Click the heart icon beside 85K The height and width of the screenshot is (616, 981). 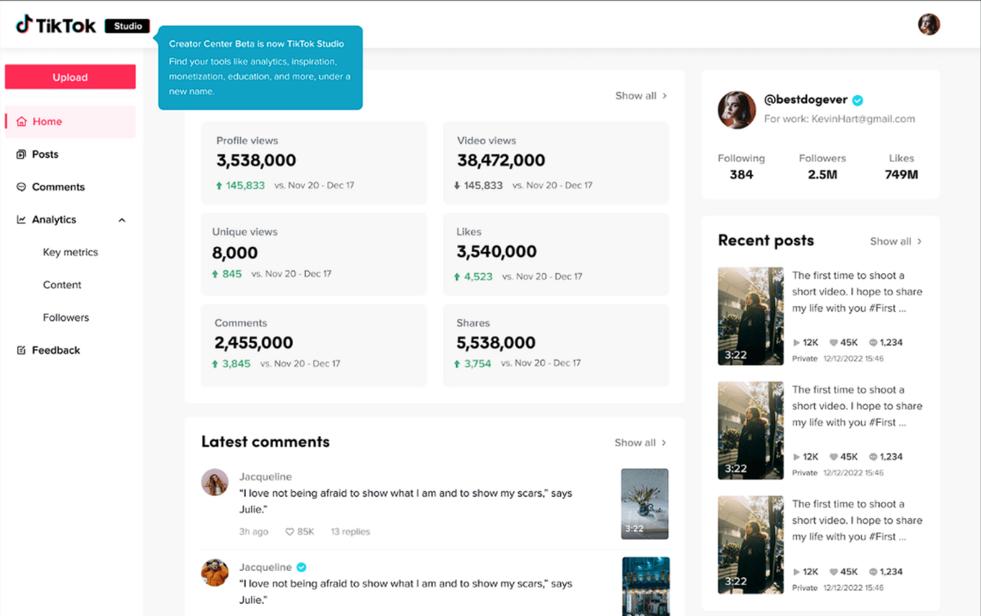289,532
